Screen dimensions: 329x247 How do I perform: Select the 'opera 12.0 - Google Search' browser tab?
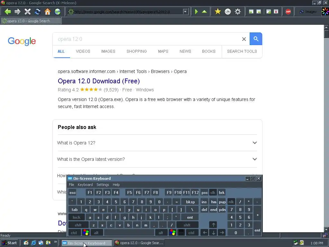(31, 21)
